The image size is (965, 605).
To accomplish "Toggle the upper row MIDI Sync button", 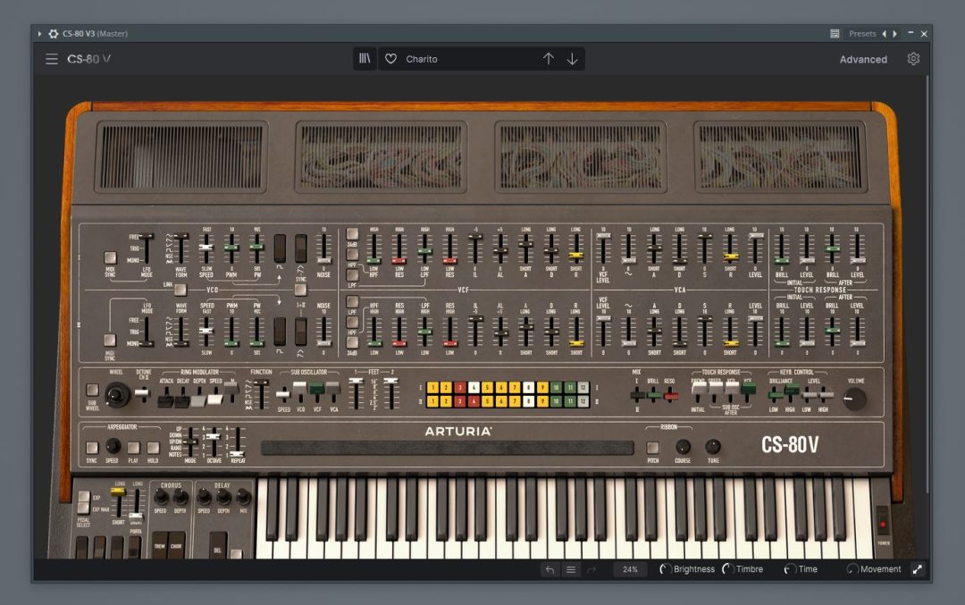I will click(110, 257).
